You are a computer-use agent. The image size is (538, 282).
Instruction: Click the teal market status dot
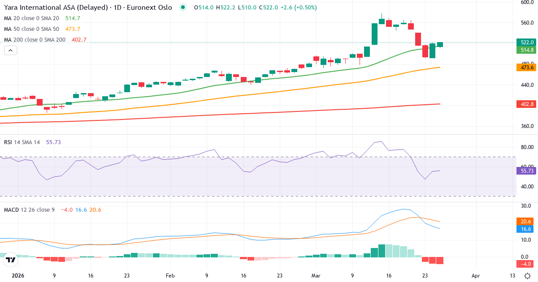coord(182,8)
